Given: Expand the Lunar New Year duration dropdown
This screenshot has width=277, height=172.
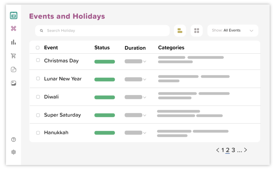Looking at the screenshot, I should (135, 79).
